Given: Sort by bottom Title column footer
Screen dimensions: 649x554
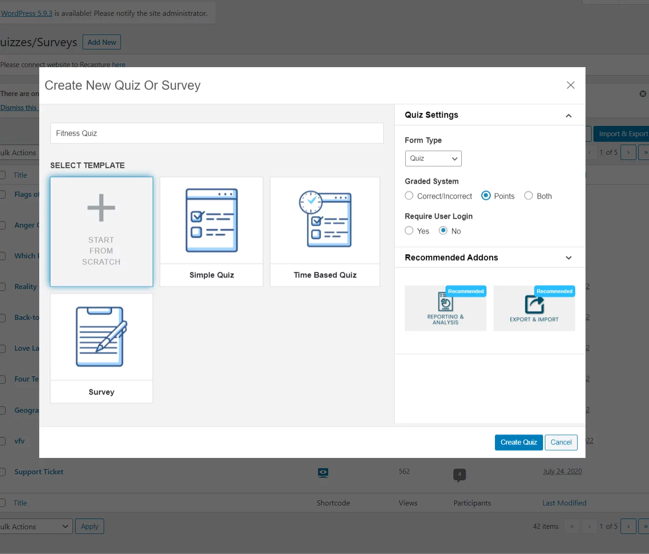Looking at the screenshot, I should [20, 503].
